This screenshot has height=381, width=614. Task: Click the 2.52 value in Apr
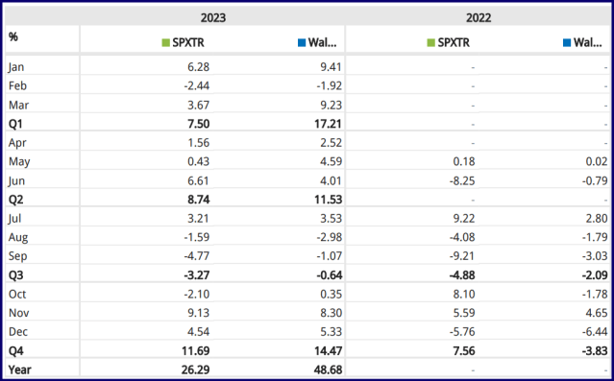[x=331, y=143]
